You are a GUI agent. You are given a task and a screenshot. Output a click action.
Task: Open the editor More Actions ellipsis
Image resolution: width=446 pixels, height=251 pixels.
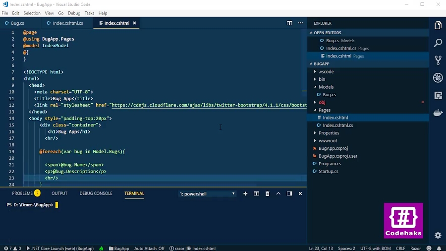300,23
